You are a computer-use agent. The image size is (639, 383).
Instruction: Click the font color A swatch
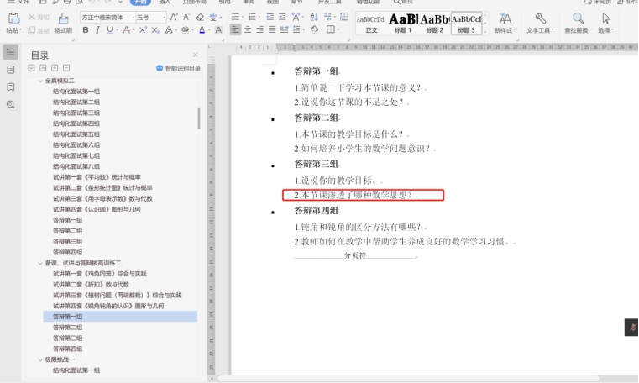(x=202, y=30)
